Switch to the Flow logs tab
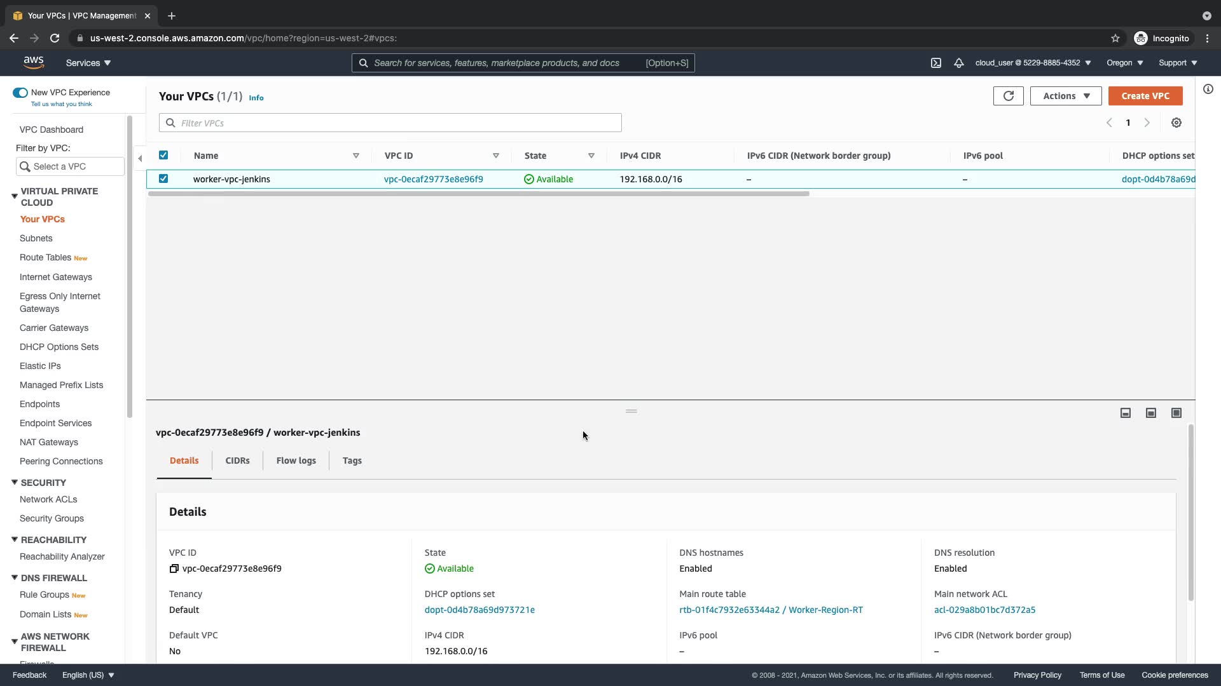1221x686 pixels. click(x=296, y=461)
